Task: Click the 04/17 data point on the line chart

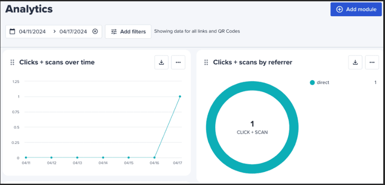Action: [x=180, y=96]
